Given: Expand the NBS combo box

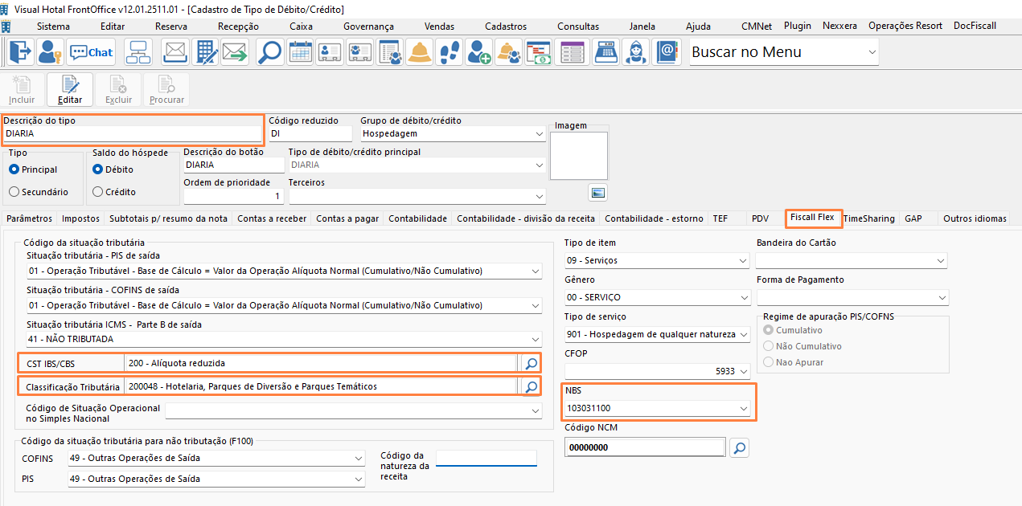Looking at the screenshot, I should (x=744, y=408).
